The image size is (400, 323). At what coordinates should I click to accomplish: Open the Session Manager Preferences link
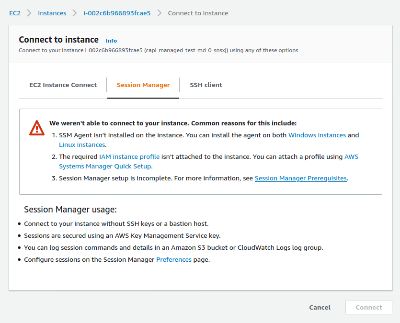tap(174, 260)
